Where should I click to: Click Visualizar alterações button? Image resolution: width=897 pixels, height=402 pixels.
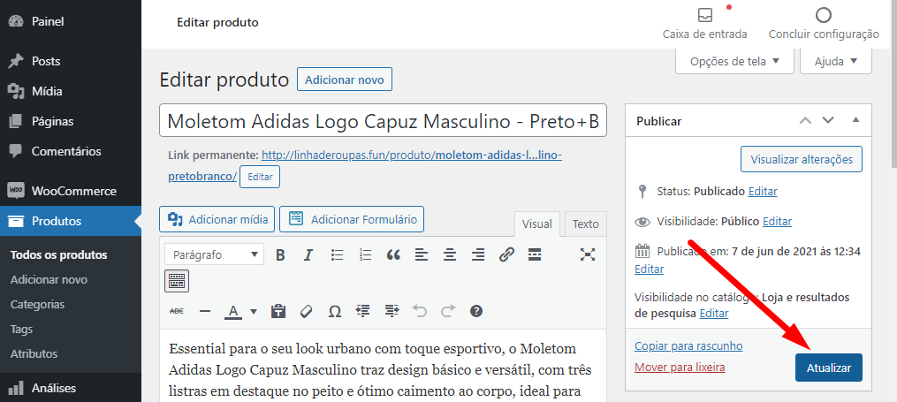[x=802, y=160]
